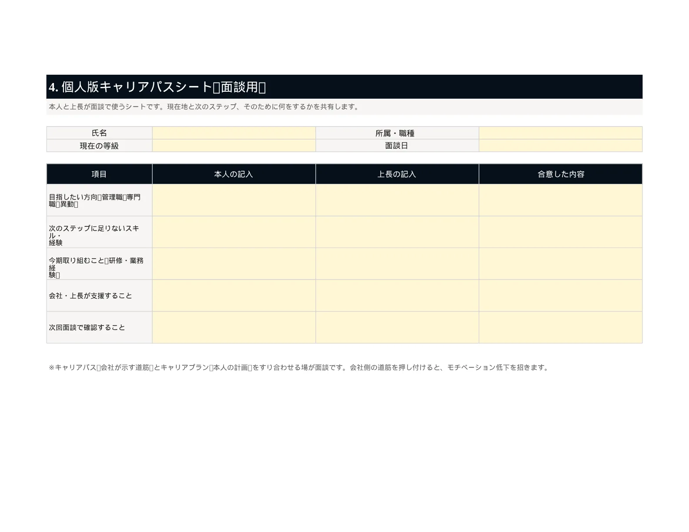Select the 今期取り組むこと row label
The width and height of the screenshot is (689, 532).
100,264
